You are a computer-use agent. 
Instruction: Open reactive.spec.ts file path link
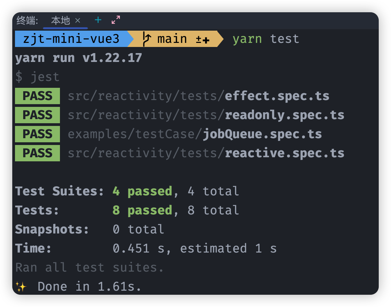206,153
